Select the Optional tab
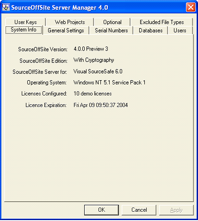The height and width of the screenshot is (221, 198). tap(112, 22)
